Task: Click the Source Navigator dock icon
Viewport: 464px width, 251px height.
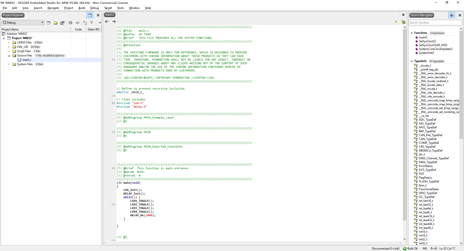Action: 452,15
